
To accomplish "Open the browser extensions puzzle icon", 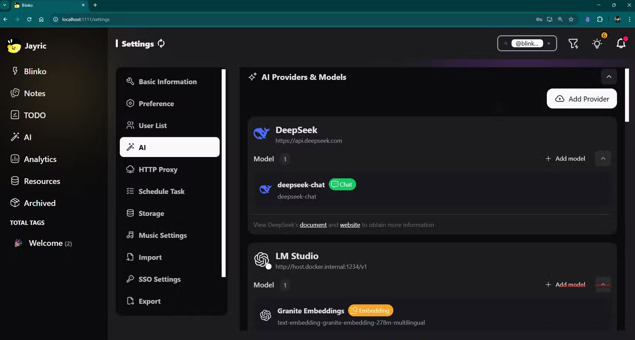I will click(600, 19).
